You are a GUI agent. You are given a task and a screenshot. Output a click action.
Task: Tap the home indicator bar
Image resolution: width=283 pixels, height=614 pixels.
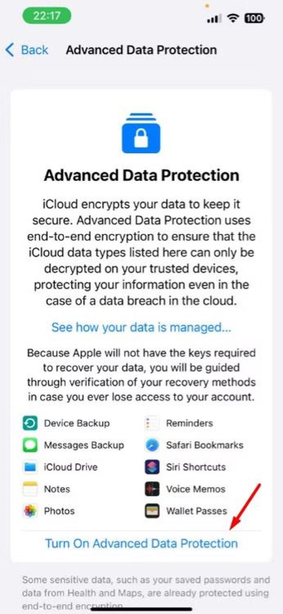pyautogui.click(x=141, y=609)
